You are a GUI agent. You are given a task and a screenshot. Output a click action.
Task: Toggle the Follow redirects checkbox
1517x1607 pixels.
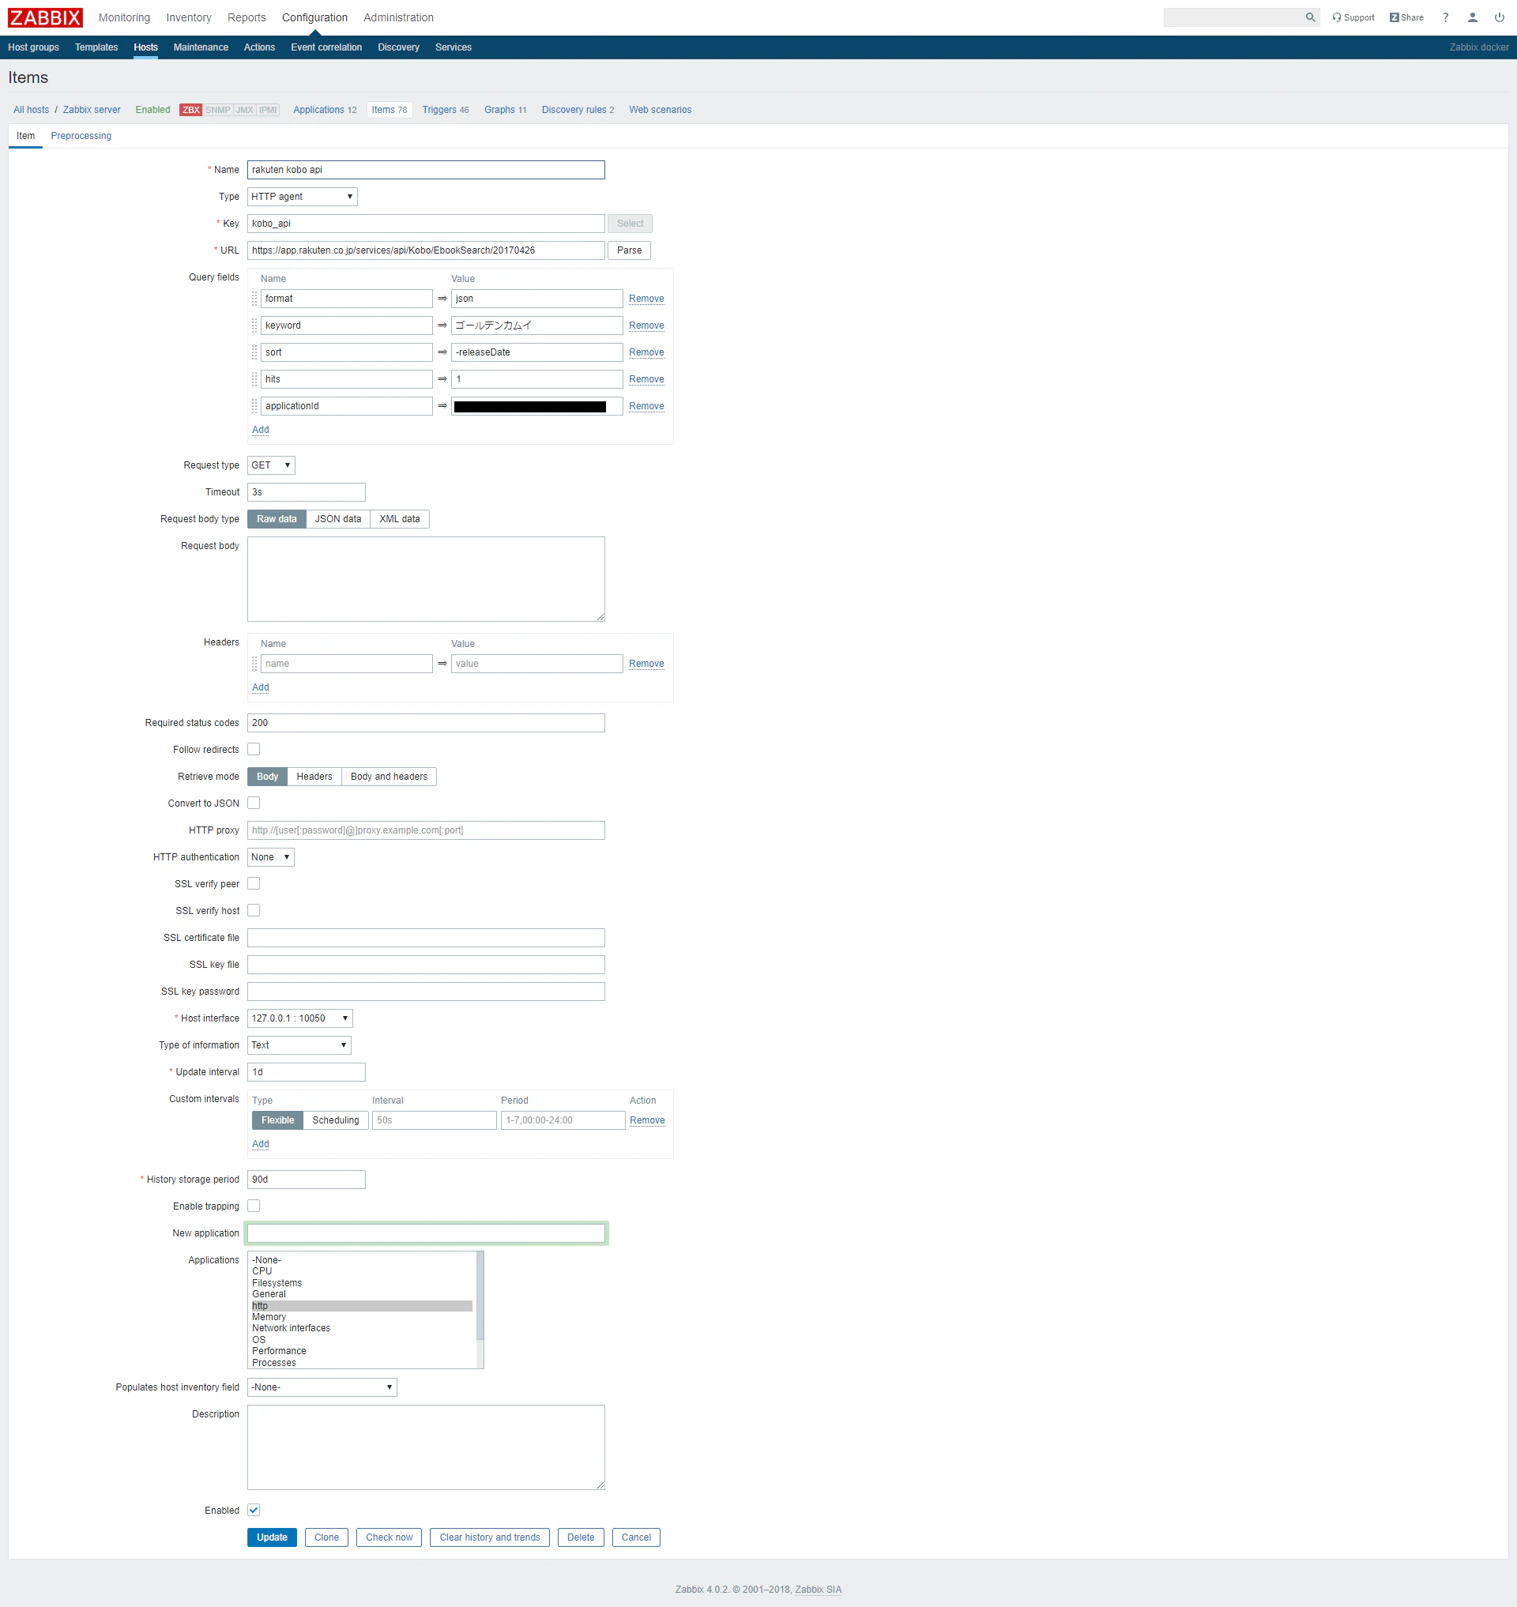pyautogui.click(x=254, y=749)
